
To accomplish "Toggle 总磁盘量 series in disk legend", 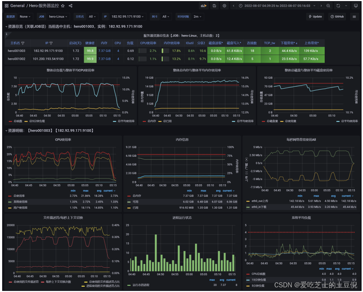I will click(272, 121).
